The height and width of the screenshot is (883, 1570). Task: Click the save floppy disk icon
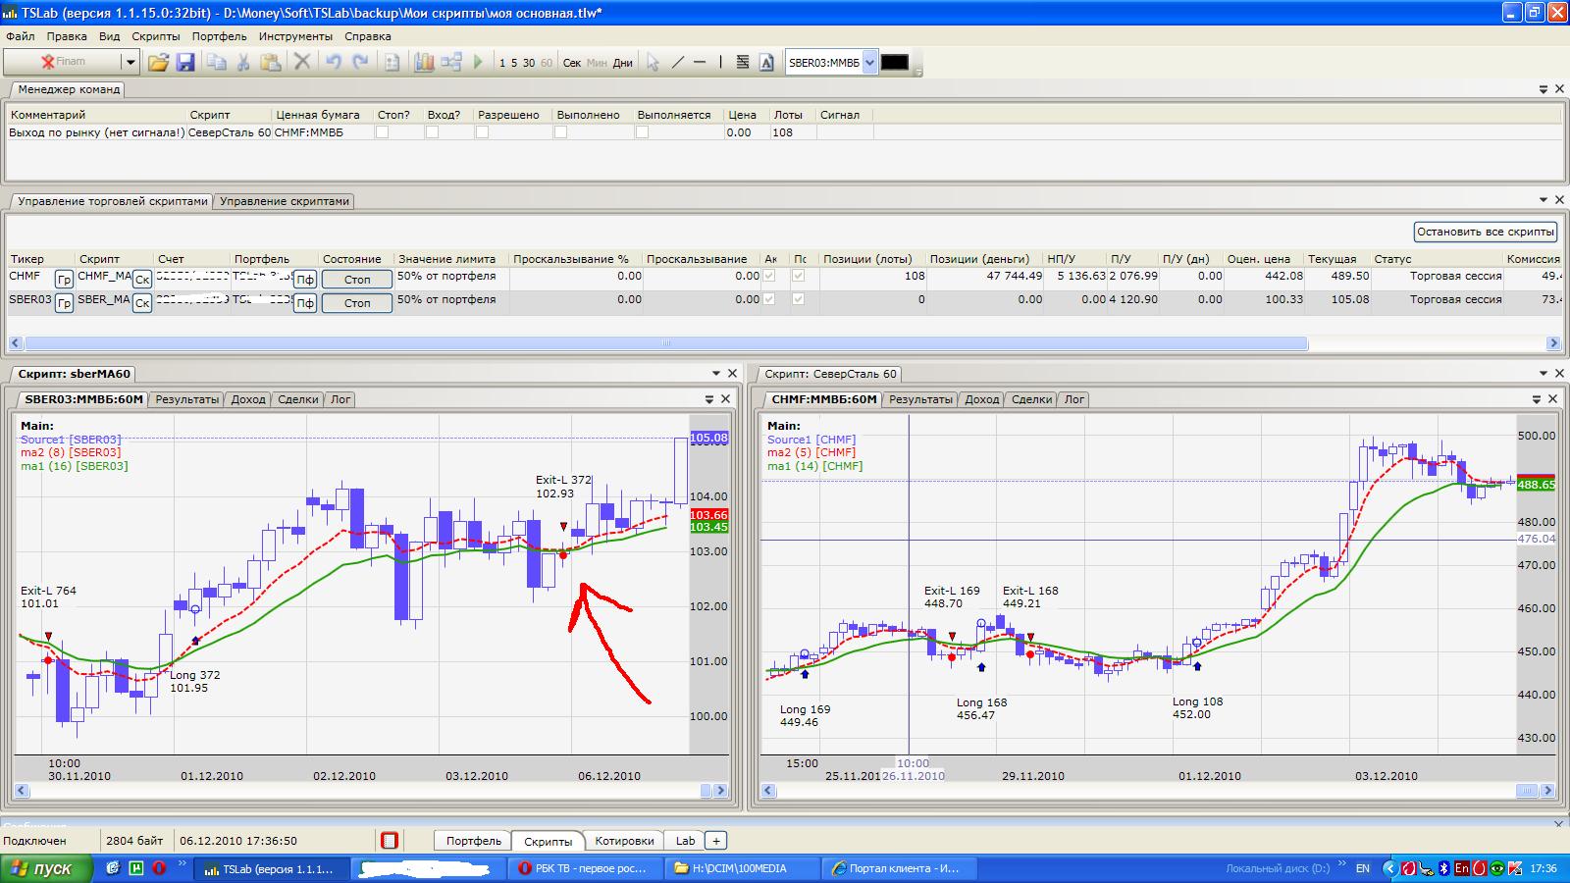tap(184, 63)
